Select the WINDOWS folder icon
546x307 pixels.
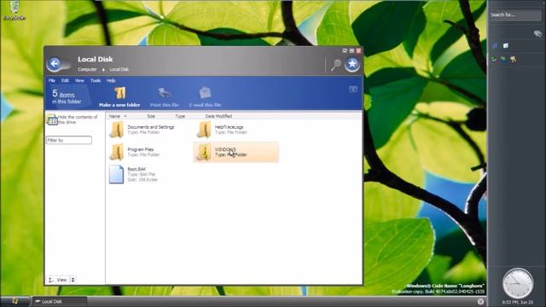[x=204, y=152]
